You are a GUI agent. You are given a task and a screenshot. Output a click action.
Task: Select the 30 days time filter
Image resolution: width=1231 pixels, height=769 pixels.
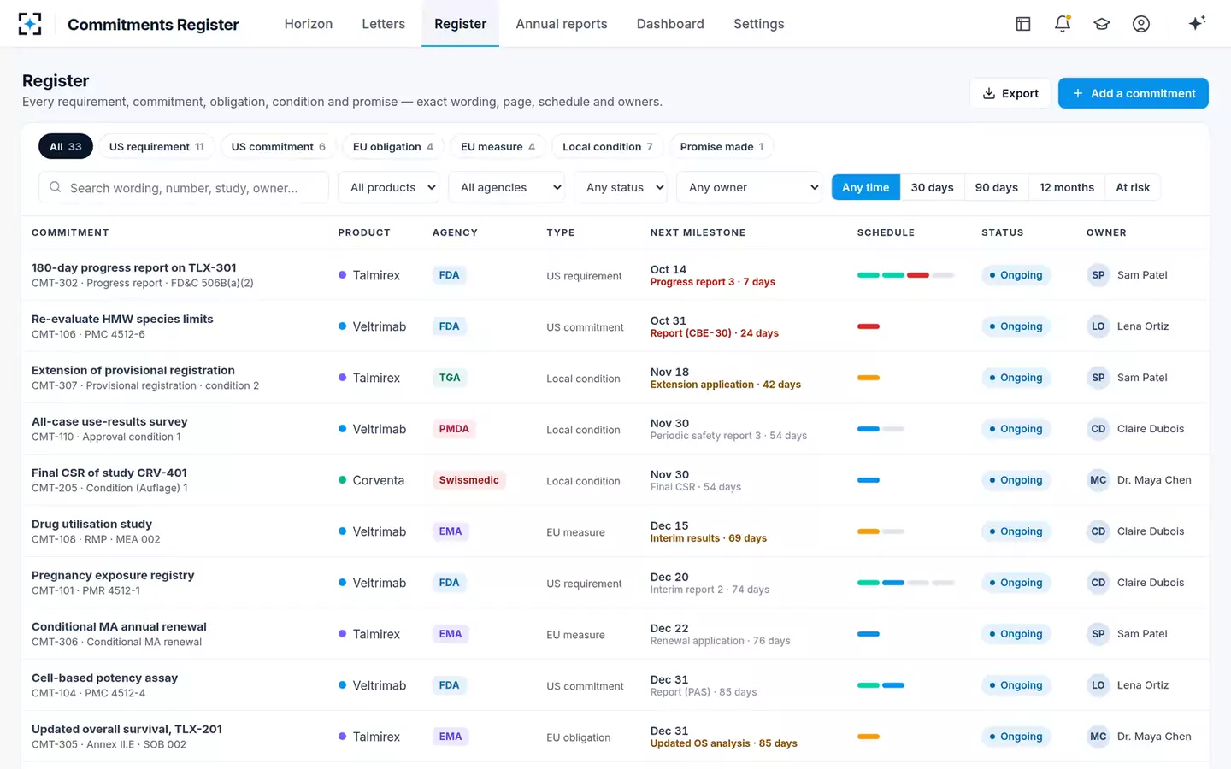[x=932, y=188]
